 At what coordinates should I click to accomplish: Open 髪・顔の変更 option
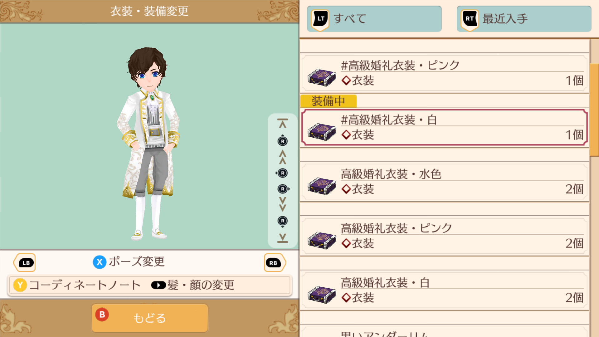point(193,285)
